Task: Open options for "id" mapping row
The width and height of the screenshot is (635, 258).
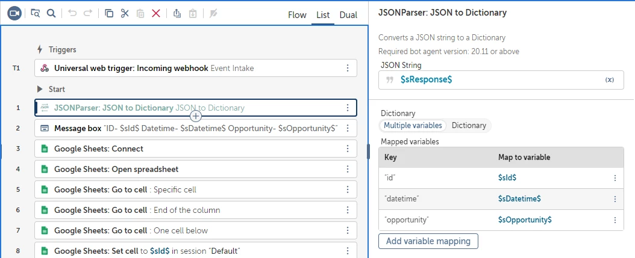Action: (x=615, y=178)
